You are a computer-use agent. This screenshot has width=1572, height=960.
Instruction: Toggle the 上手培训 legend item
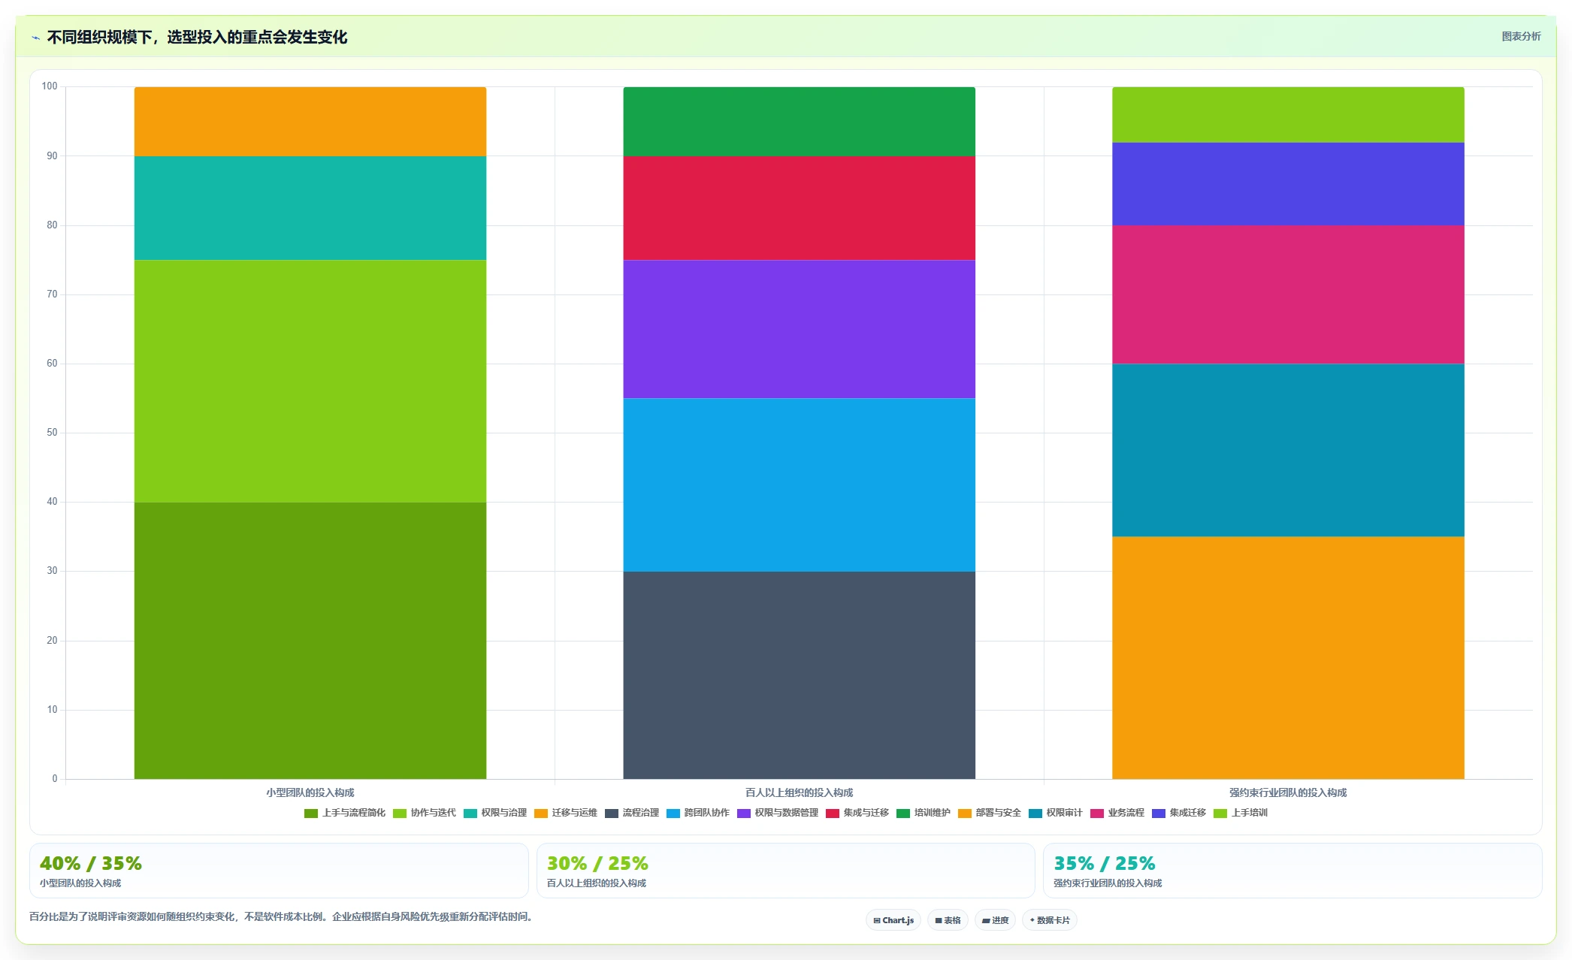[1241, 813]
